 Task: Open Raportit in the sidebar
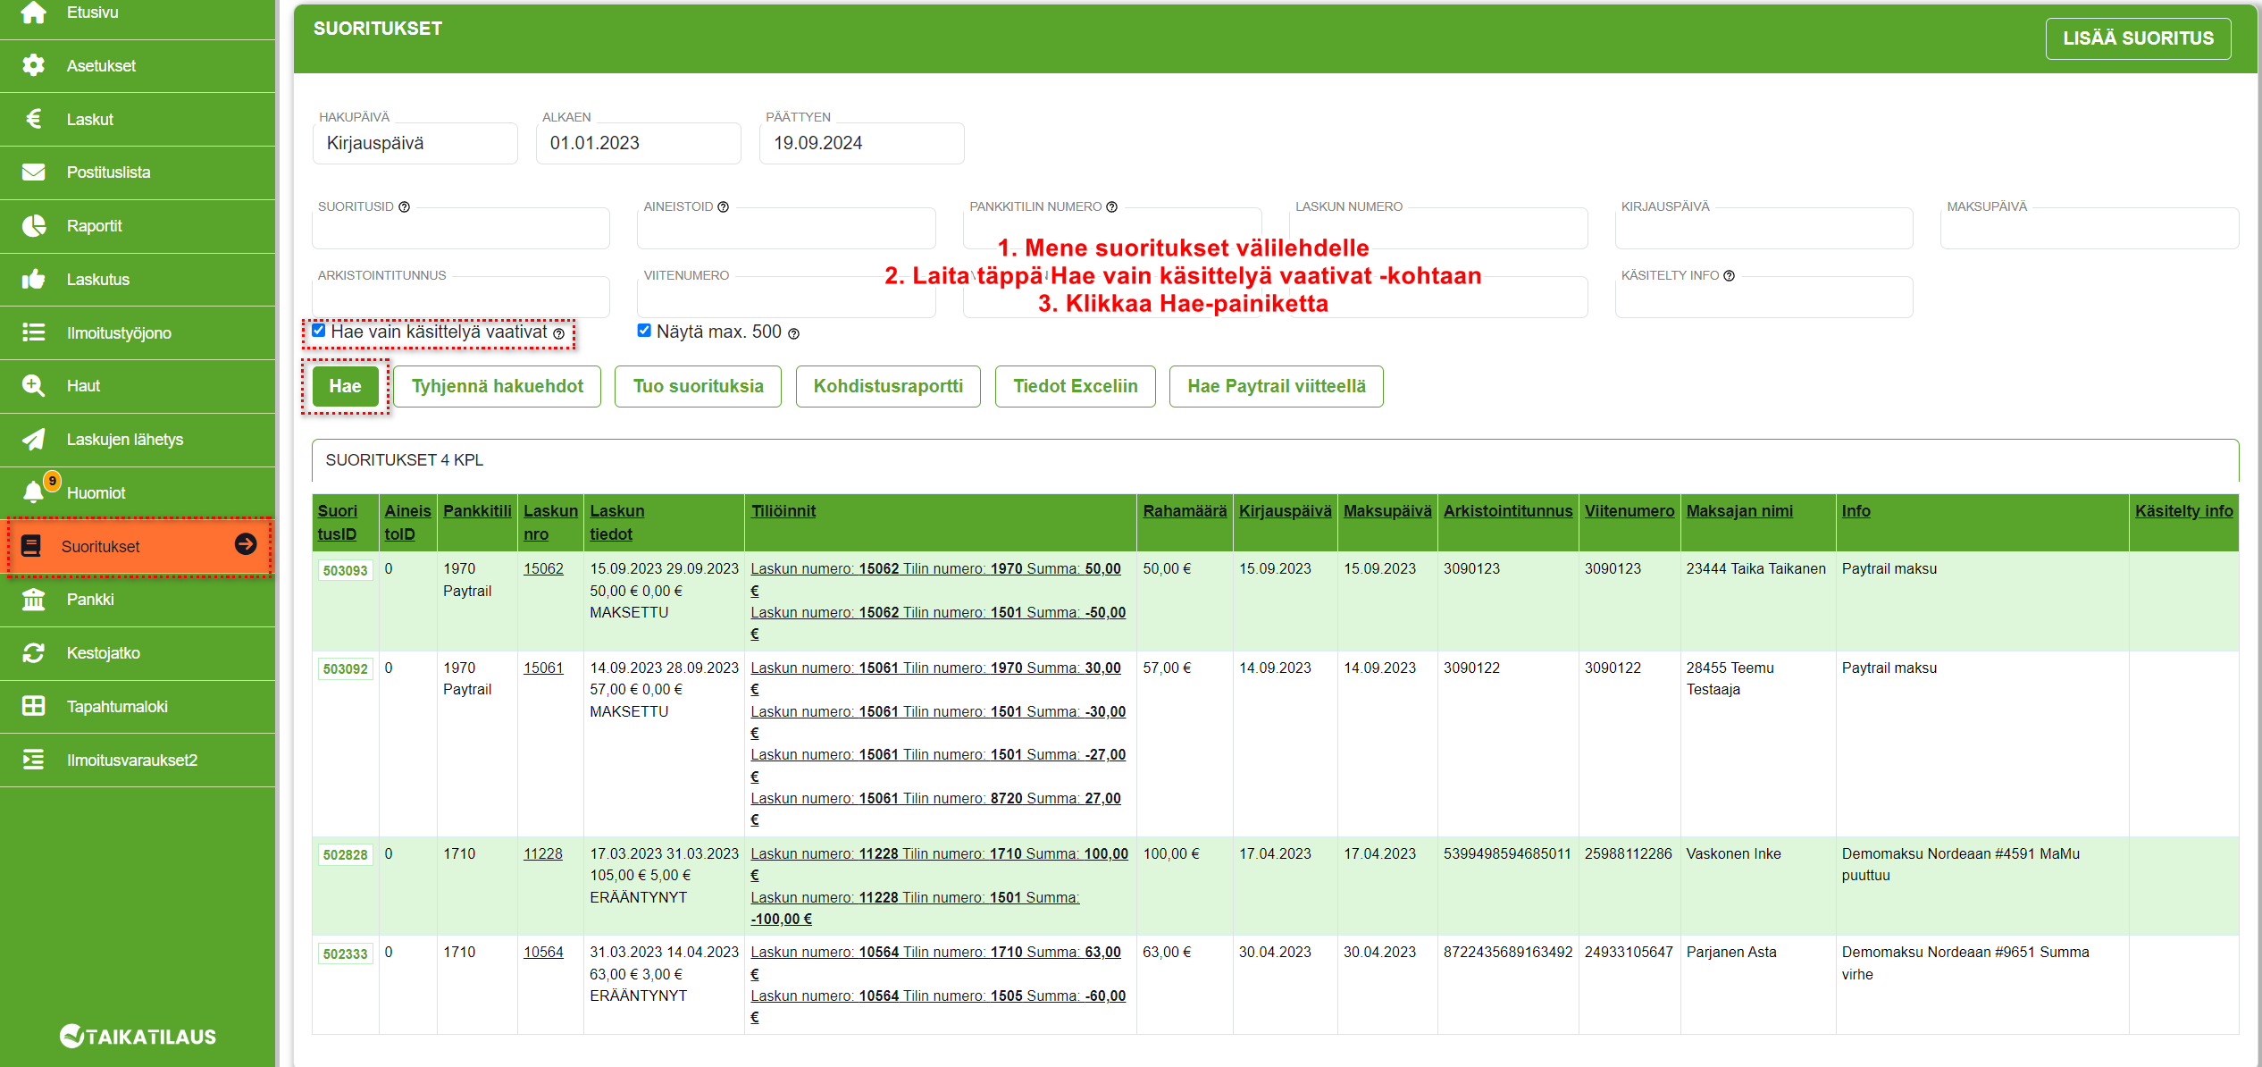138,225
